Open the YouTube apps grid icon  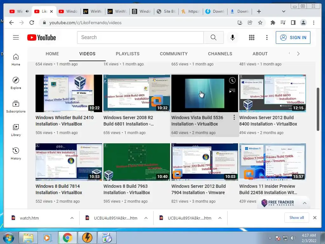click(x=252, y=37)
